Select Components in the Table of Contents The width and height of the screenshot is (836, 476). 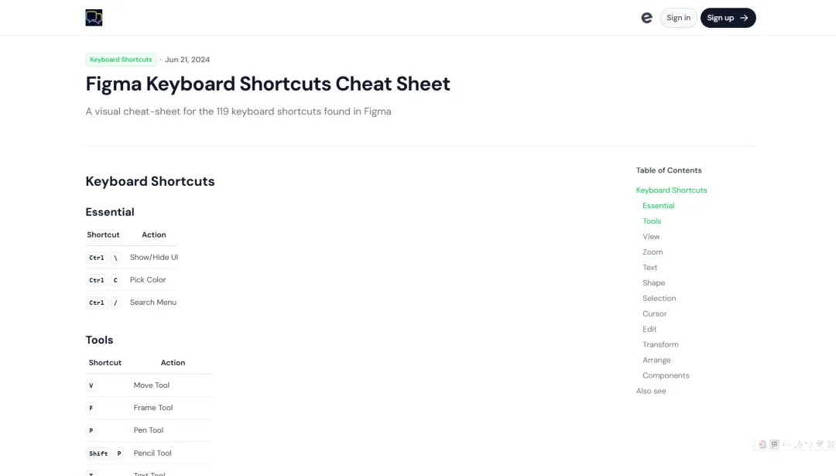(665, 375)
